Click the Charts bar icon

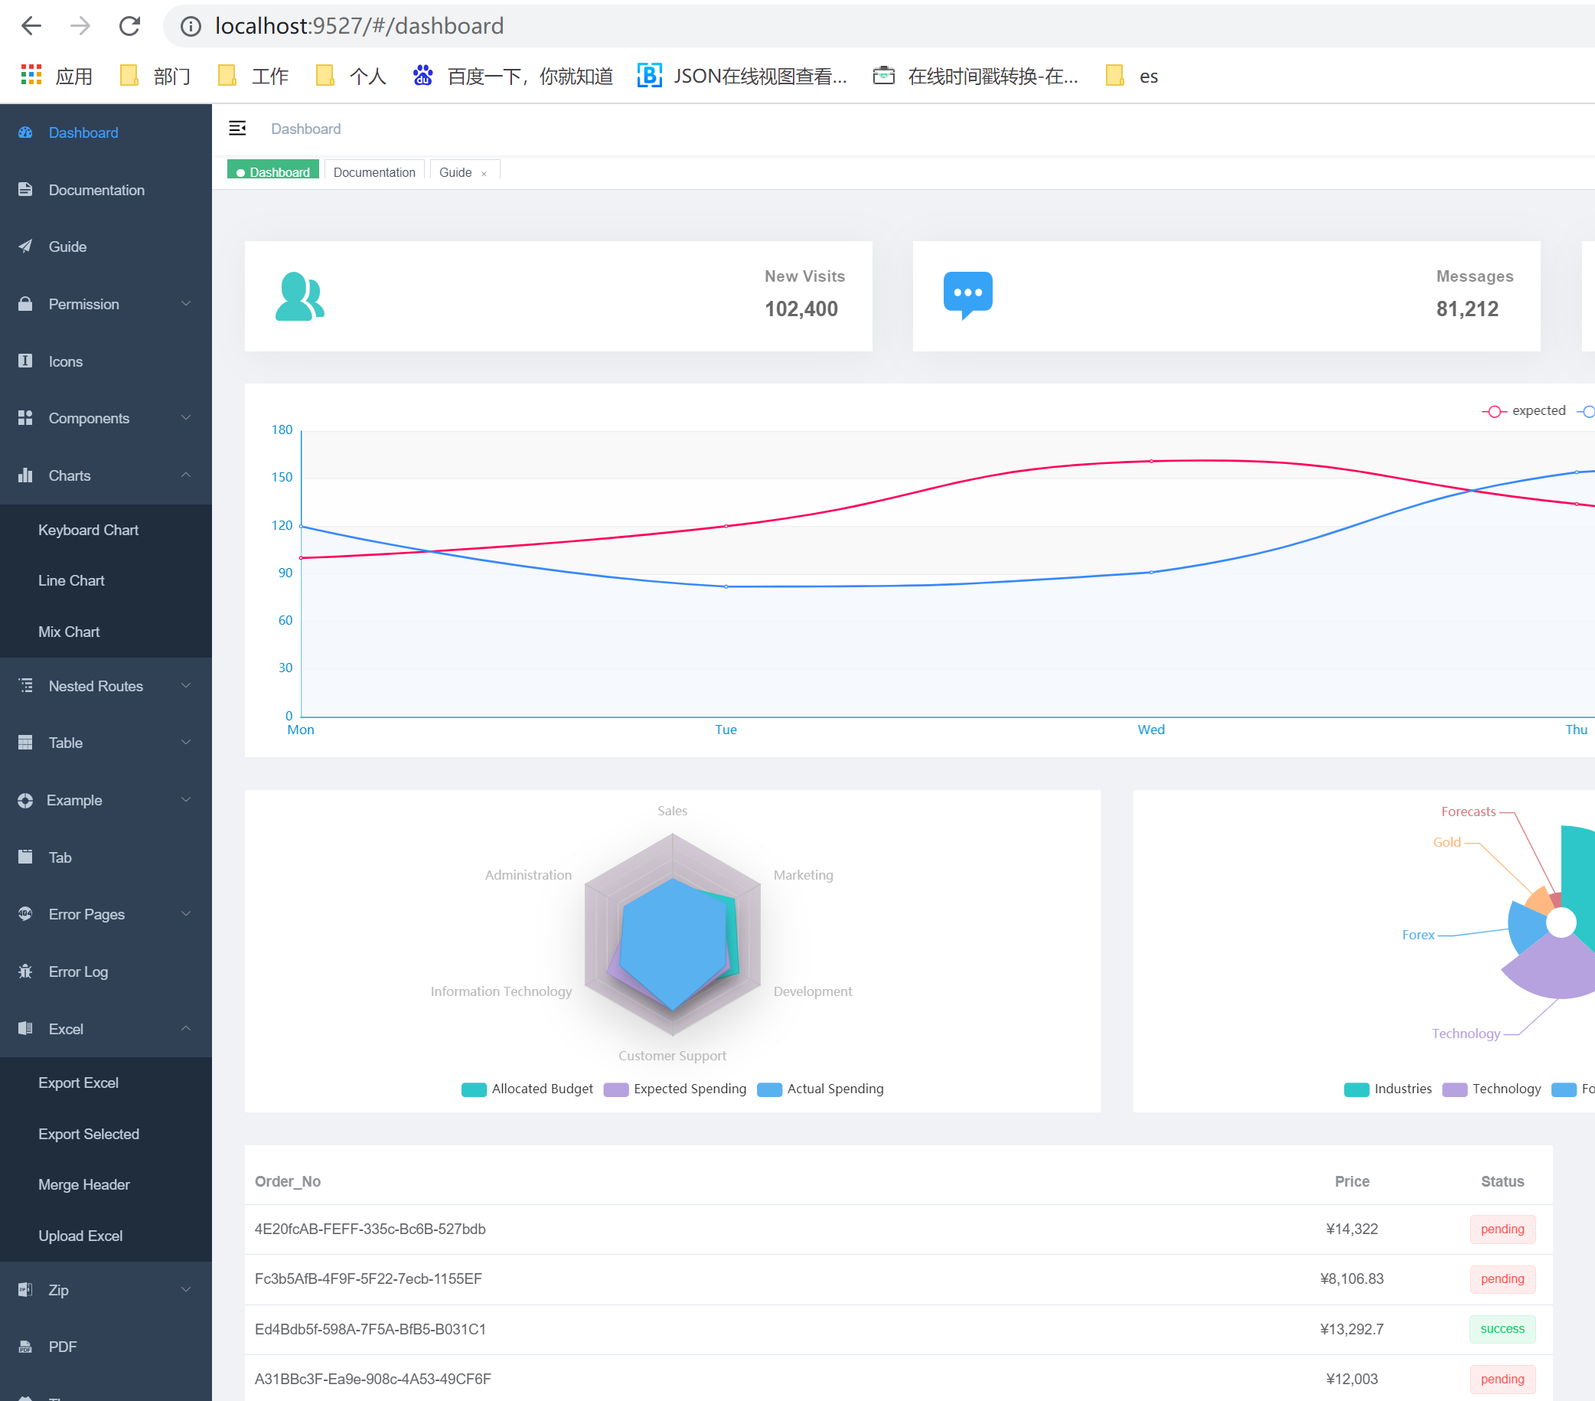coord(25,475)
